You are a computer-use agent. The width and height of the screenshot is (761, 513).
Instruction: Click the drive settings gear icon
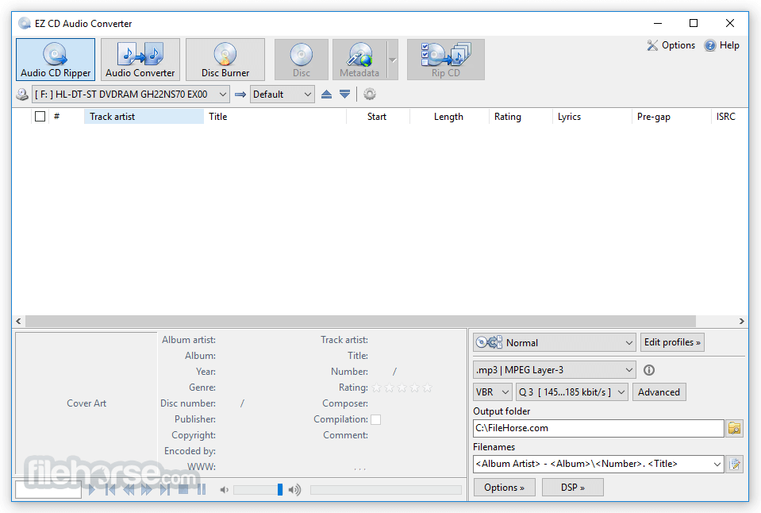point(370,94)
